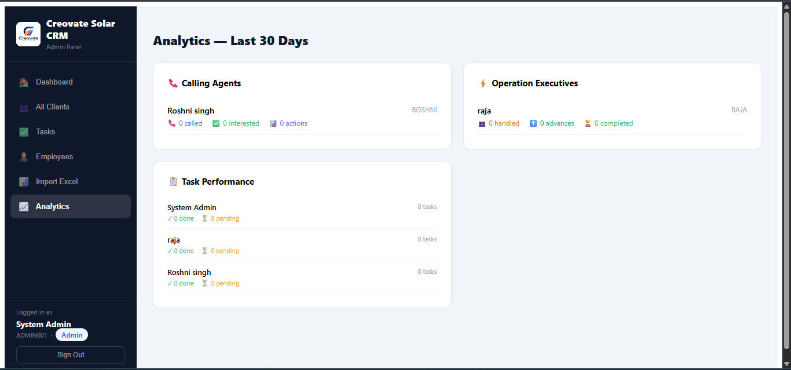Screen dimensions: 791x370
Task: Click the Roshni singh name in Calling Agents
Action: pyautogui.click(x=191, y=111)
